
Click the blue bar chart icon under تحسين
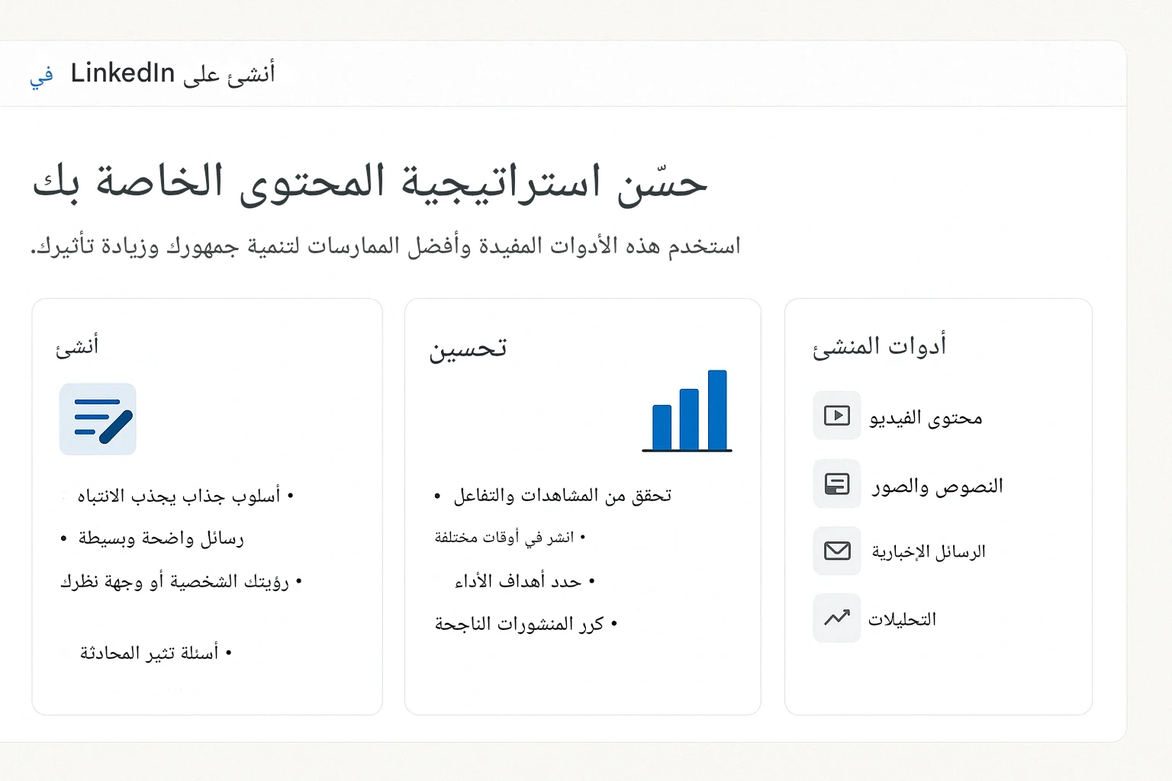687,411
